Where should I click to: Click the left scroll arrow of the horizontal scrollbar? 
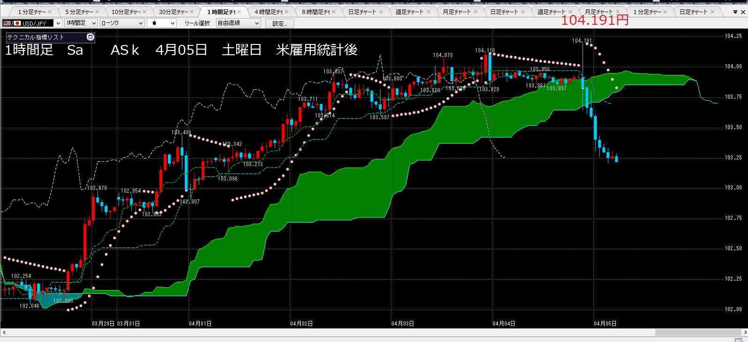[4, 333]
